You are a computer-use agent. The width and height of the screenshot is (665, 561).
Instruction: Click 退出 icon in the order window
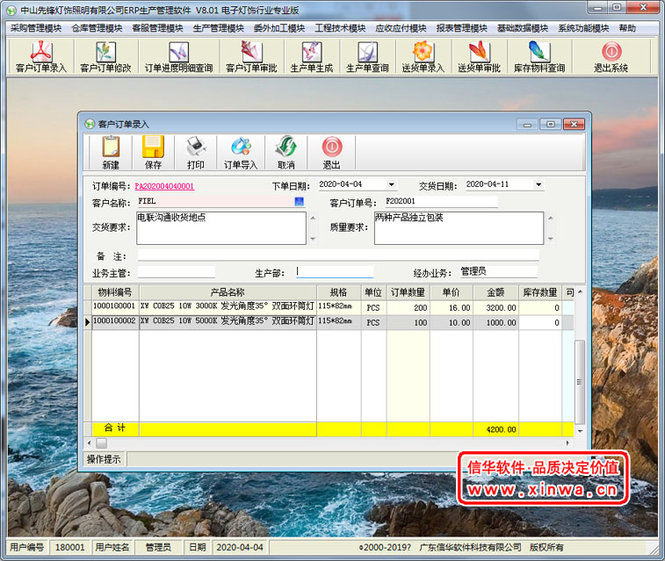point(332,153)
